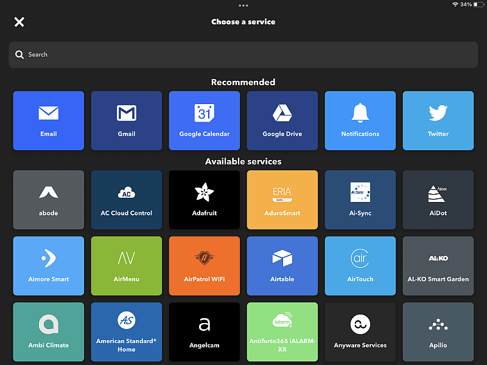Select the Email service tile
This screenshot has width=487, height=365.
[49, 120]
